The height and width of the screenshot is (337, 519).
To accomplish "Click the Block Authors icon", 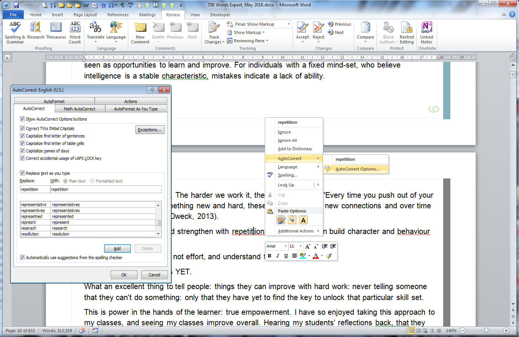I will coord(388,28).
